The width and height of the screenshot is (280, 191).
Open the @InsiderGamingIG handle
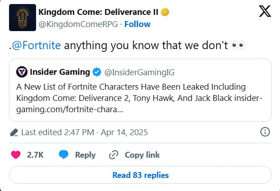pyautogui.click(x=139, y=72)
